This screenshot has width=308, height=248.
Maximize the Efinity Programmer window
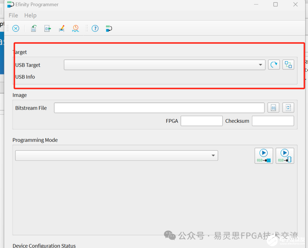click(275, 4)
